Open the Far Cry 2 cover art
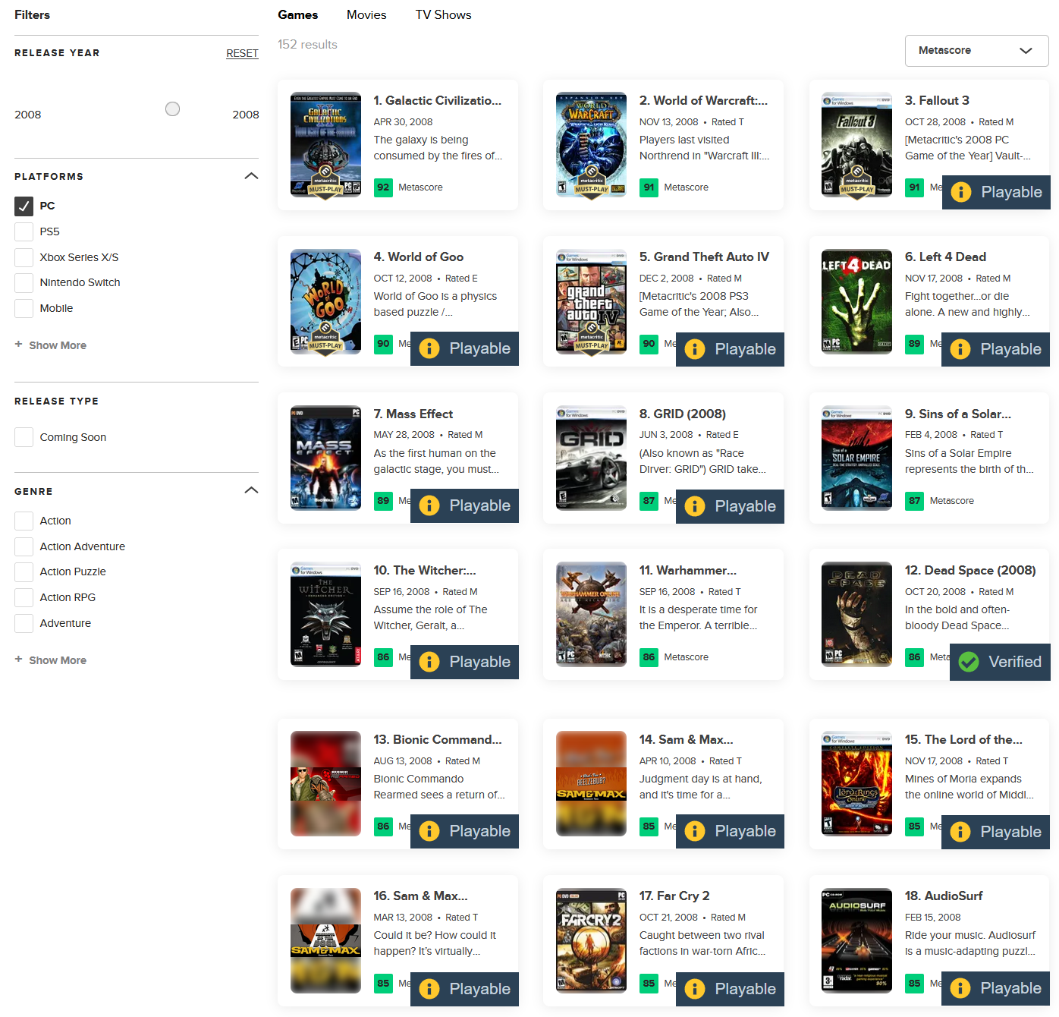The image size is (1059, 1017). pyautogui.click(x=591, y=940)
